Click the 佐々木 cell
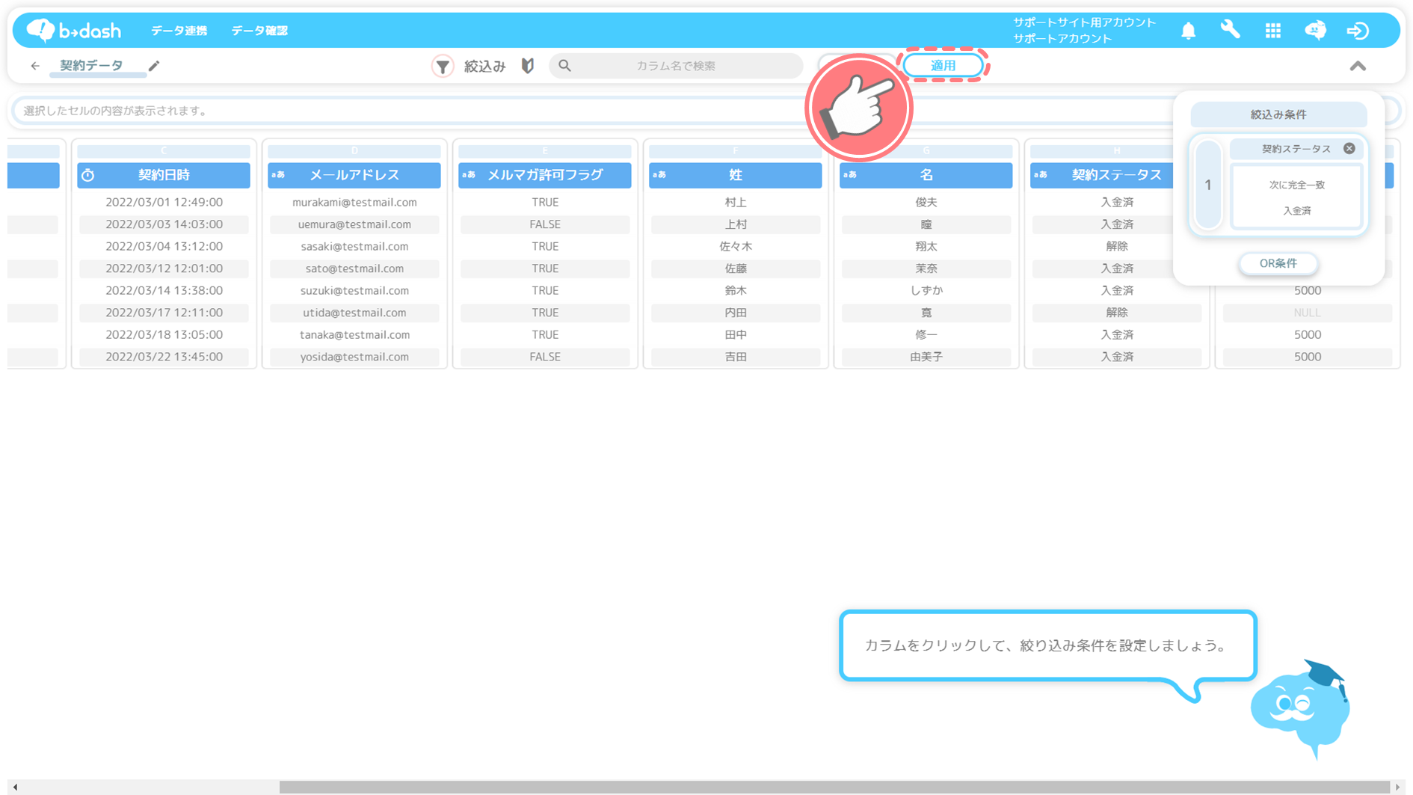Viewport: 1413px width, 795px height. (736, 246)
